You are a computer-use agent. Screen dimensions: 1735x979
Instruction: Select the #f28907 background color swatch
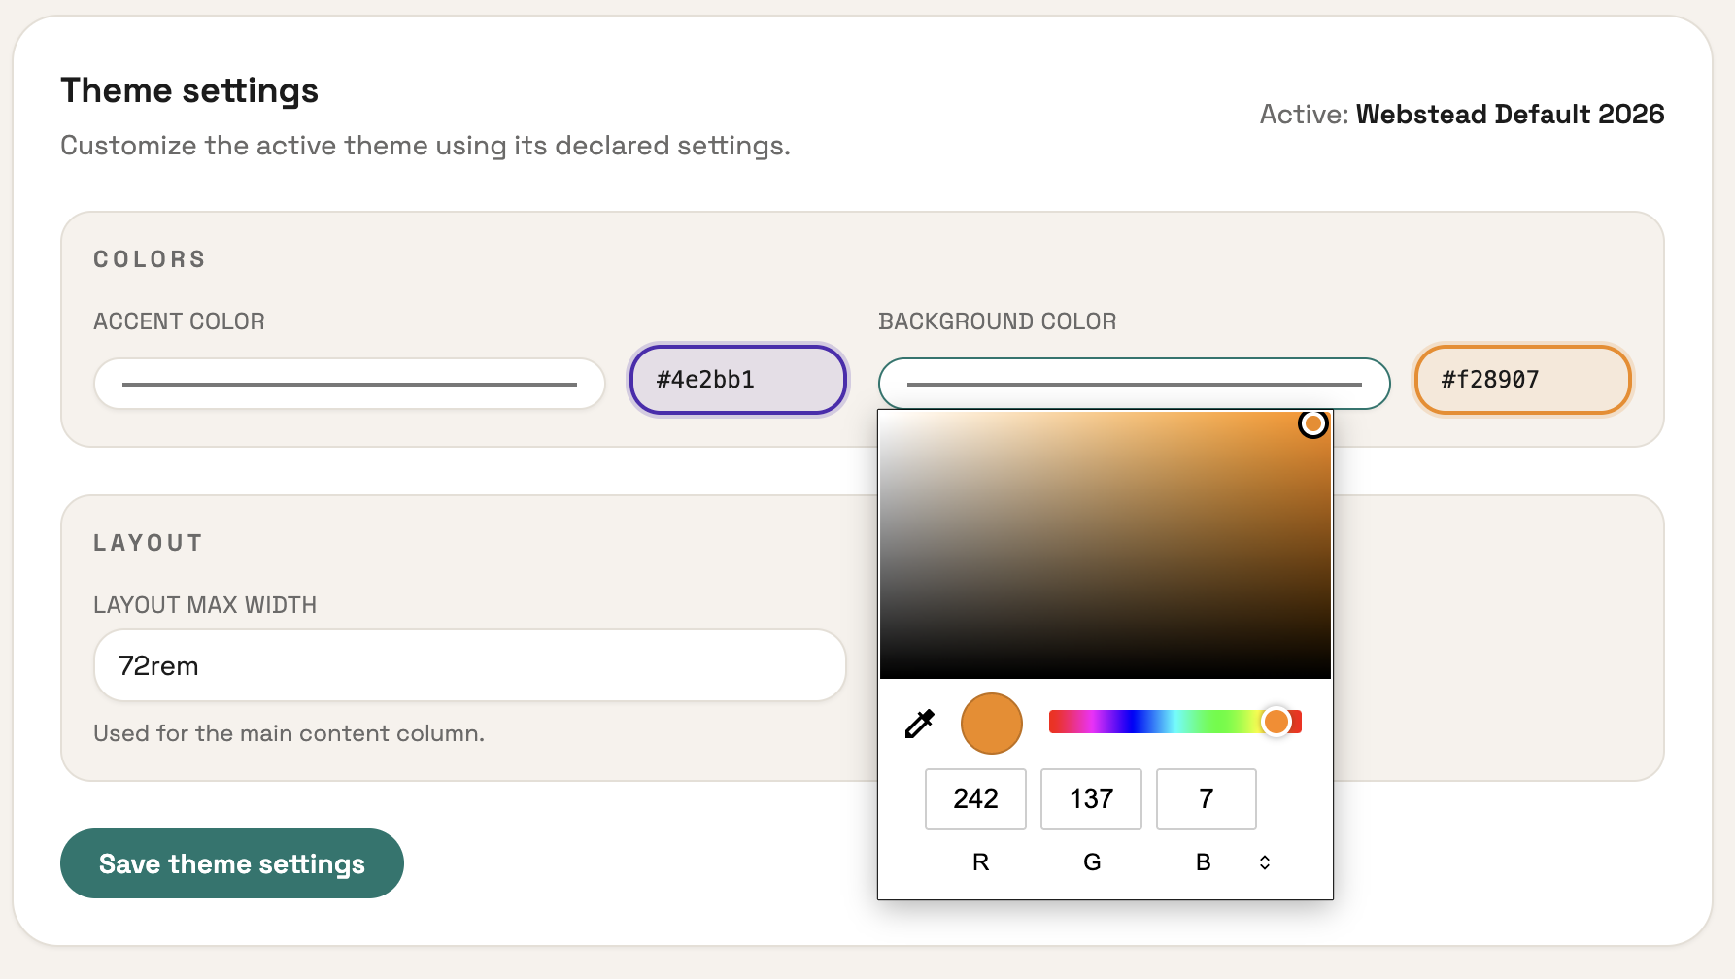(x=1522, y=380)
